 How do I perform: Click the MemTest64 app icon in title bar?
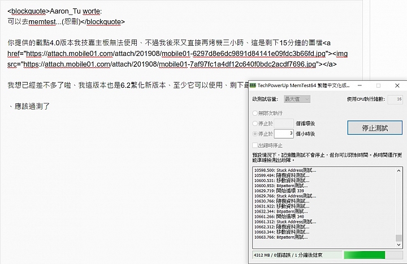click(x=253, y=85)
